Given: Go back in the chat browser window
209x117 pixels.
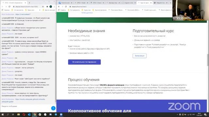Looking at the screenshot, I should coord(2,6).
